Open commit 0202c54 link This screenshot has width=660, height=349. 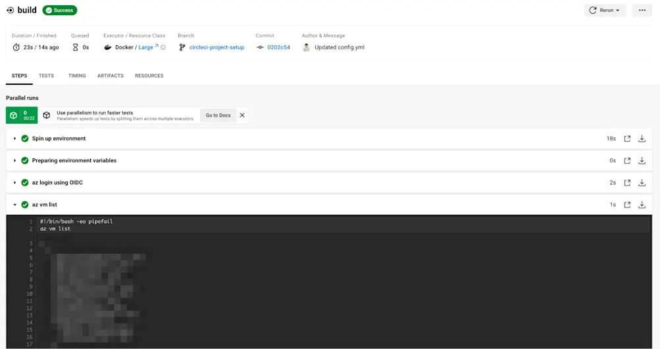tap(278, 47)
